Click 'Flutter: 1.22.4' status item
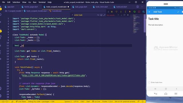 click(108, 102)
